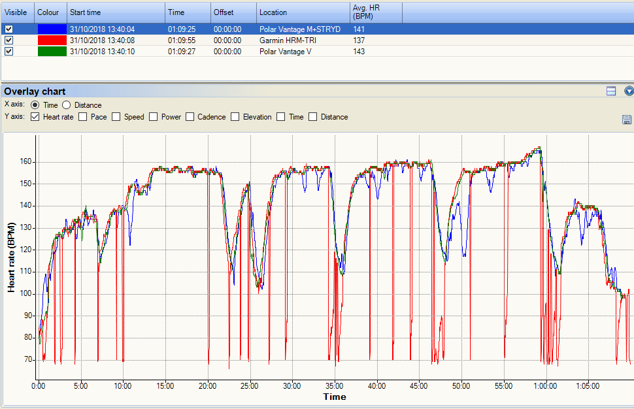Check the Cadence option
The image size is (634, 409).
(190, 117)
